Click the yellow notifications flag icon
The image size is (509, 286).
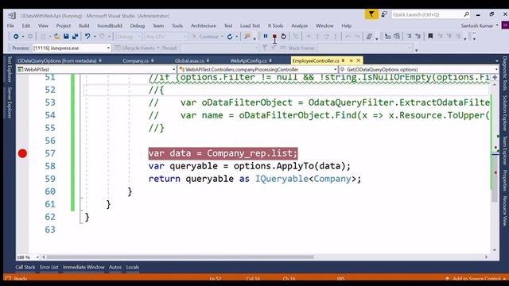coord(371,14)
